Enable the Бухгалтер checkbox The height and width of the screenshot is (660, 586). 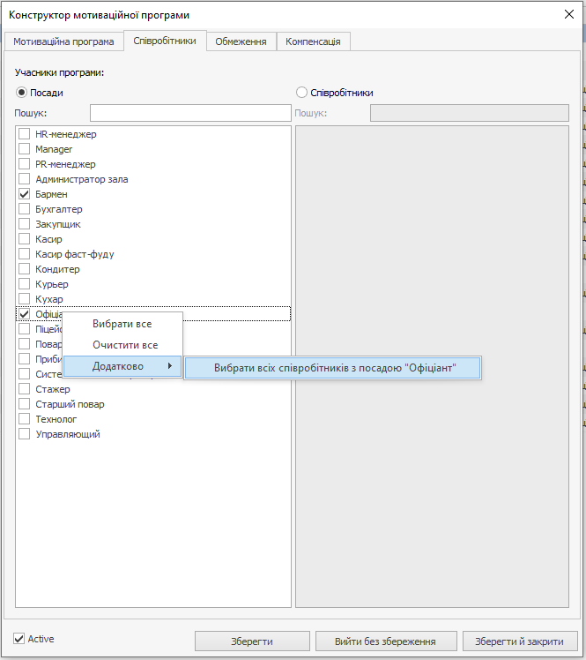[25, 209]
